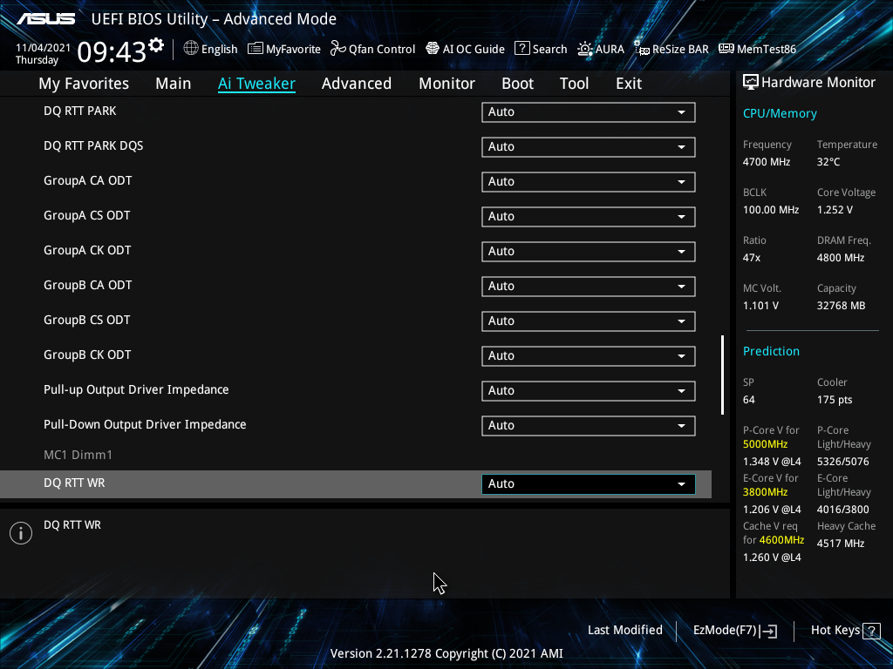Expand the GroupA CA ODT dropdown
This screenshot has height=669, width=893.
(x=589, y=181)
